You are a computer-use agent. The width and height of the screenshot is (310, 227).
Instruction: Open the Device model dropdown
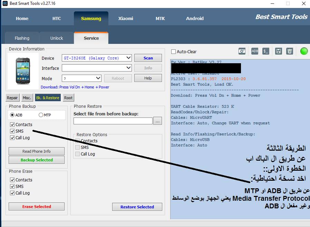pyautogui.click(x=97, y=58)
